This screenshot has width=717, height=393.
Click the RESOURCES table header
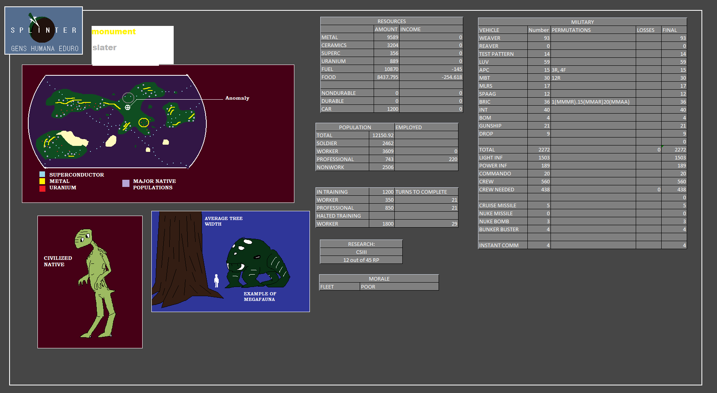[391, 21]
